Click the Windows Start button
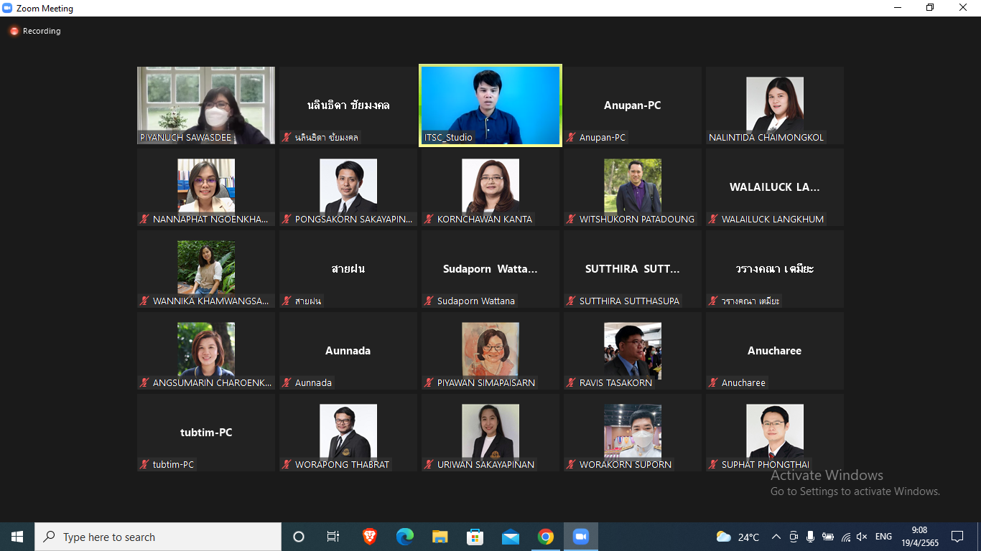The image size is (981, 551). (17, 537)
